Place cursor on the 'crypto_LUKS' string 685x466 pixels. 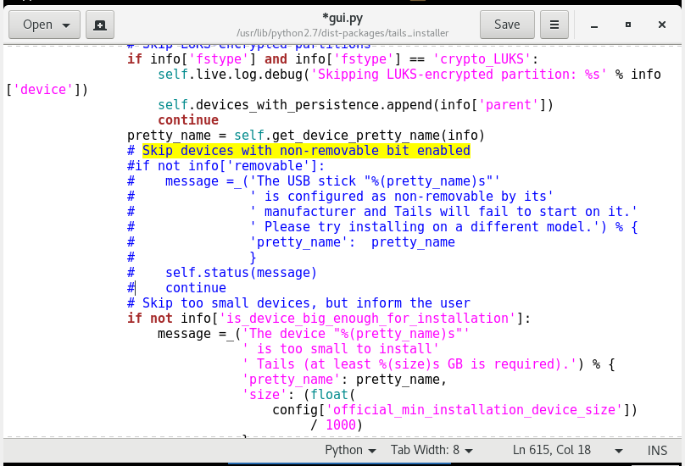point(482,59)
